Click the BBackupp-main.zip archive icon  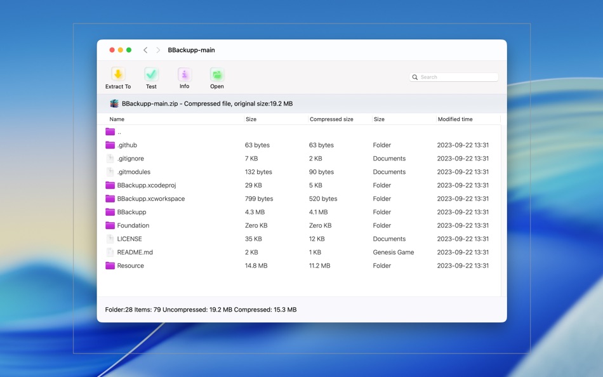(114, 103)
